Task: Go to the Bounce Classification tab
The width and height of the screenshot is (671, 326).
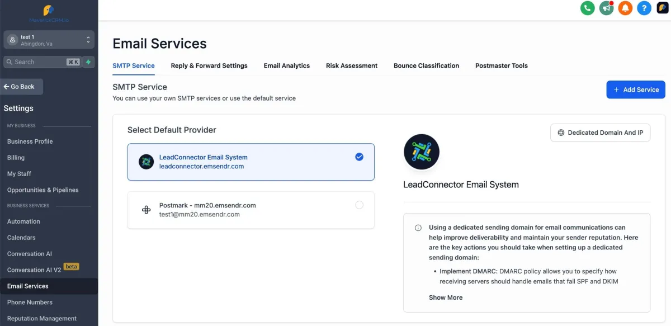Action: 426,65
